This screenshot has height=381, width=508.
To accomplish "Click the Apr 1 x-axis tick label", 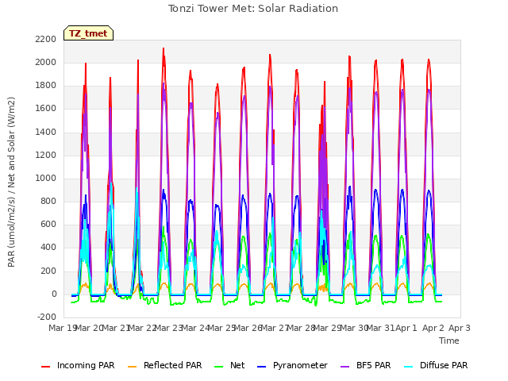I will [x=406, y=328].
